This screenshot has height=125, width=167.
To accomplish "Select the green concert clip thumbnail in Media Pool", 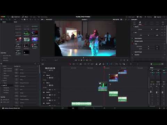I will pyautogui.click(x=26, y=33).
